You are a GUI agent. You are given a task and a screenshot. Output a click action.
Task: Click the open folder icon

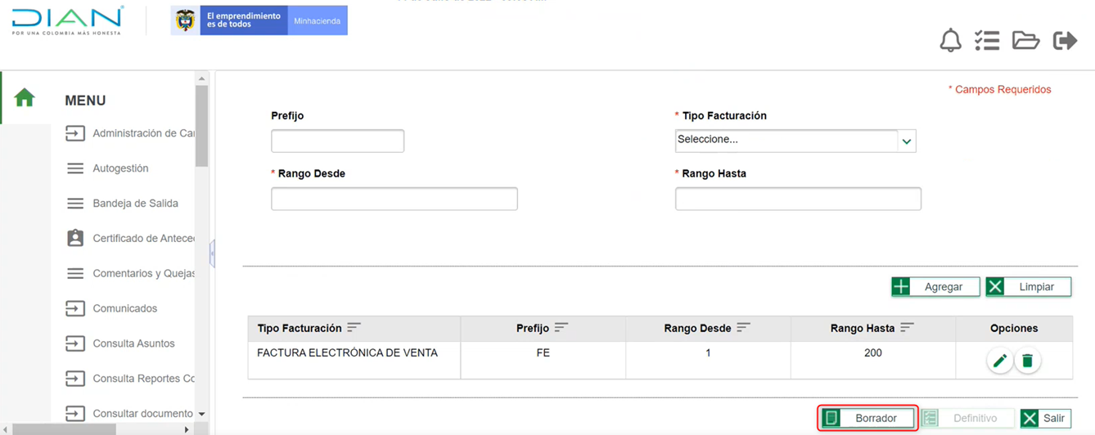tap(1025, 40)
